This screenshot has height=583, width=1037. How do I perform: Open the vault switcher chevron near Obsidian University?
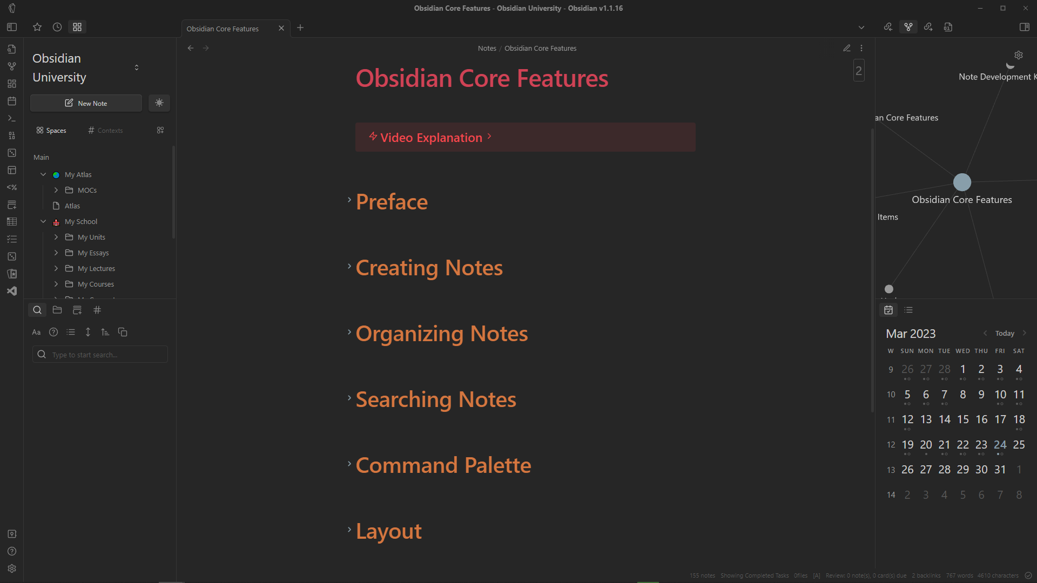(137, 67)
